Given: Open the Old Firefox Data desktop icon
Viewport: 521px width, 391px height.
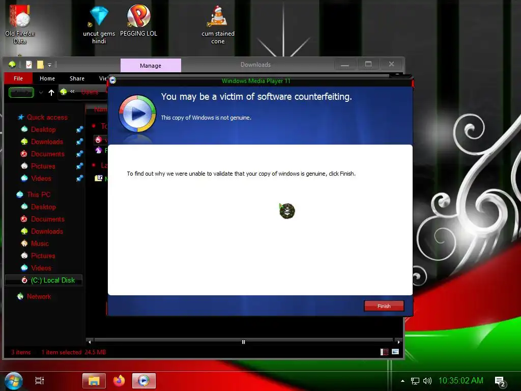Looking at the screenshot, I should [20, 24].
